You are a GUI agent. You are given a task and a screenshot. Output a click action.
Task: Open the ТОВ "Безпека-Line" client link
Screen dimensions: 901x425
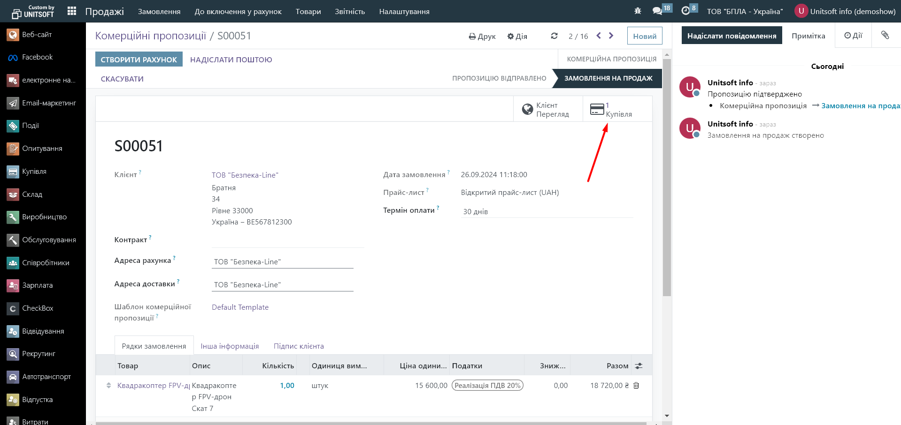(245, 175)
